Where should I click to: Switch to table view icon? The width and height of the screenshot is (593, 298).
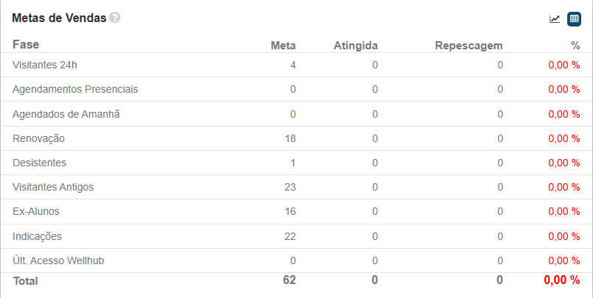click(574, 19)
